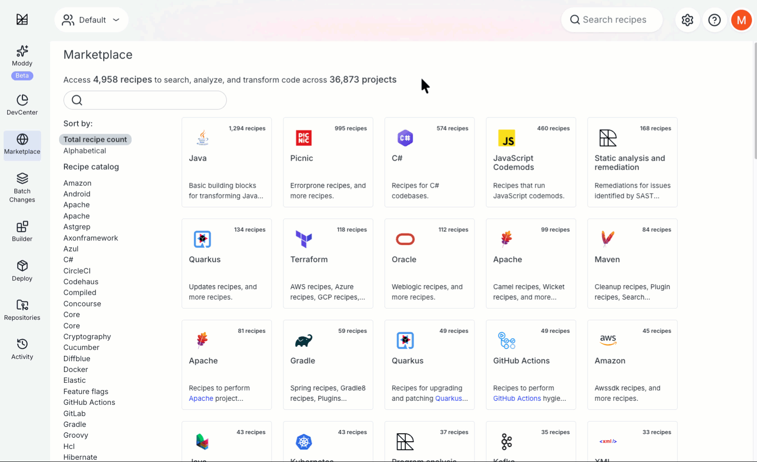The height and width of the screenshot is (462, 757).
Task: Click the page vertical scrollbar
Action: coord(755,101)
